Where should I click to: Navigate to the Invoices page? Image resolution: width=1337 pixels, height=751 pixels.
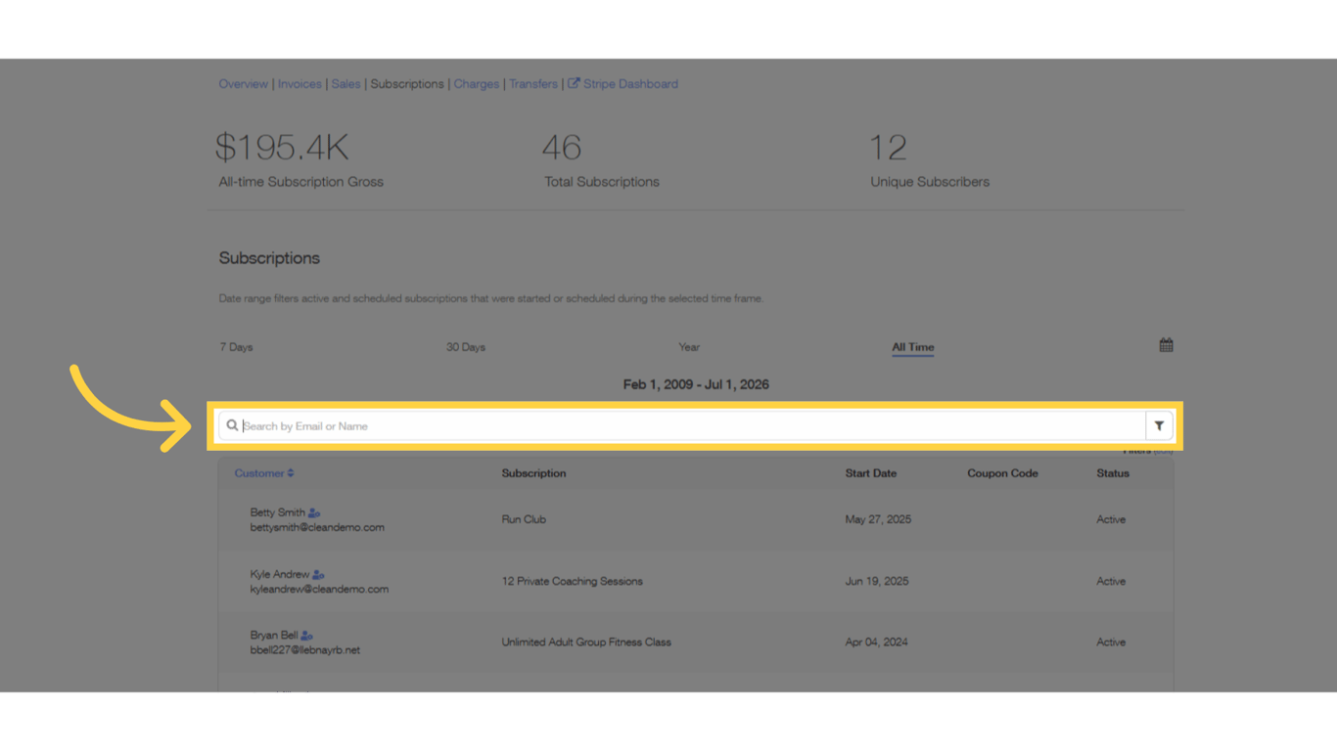(300, 83)
